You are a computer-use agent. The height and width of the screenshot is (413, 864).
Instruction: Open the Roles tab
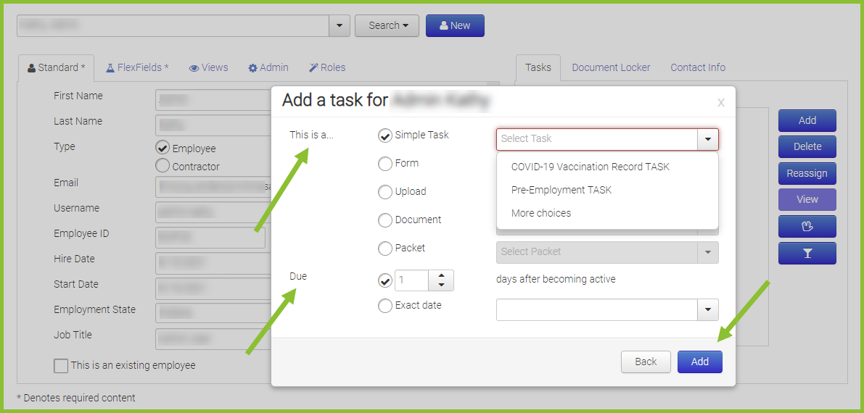click(x=326, y=67)
